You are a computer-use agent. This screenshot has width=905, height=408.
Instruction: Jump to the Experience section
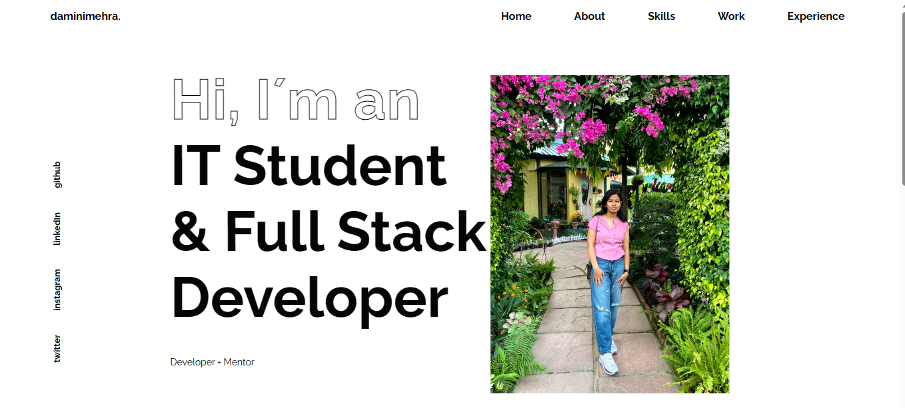(x=816, y=17)
